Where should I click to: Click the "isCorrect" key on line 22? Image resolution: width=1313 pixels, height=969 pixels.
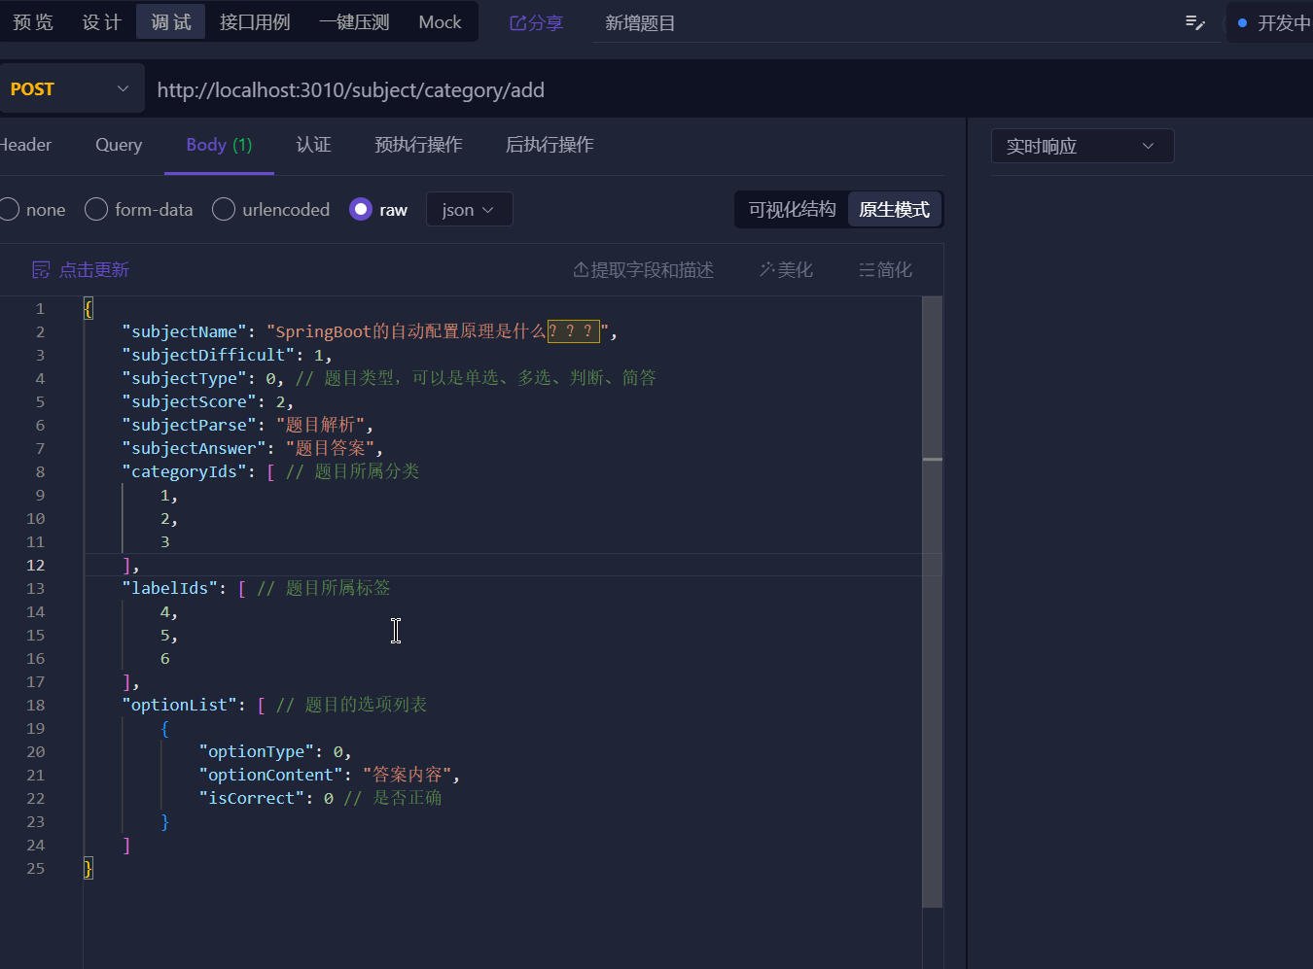coord(252,798)
